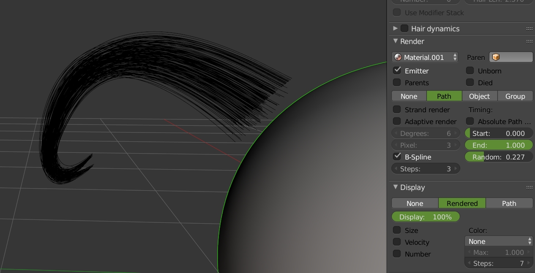Enable Velocity display checkbox
The width and height of the screenshot is (535, 273).
(x=397, y=242)
